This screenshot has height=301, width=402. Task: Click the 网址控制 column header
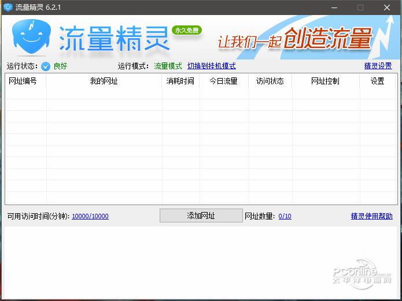pyautogui.click(x=326, y=81)
